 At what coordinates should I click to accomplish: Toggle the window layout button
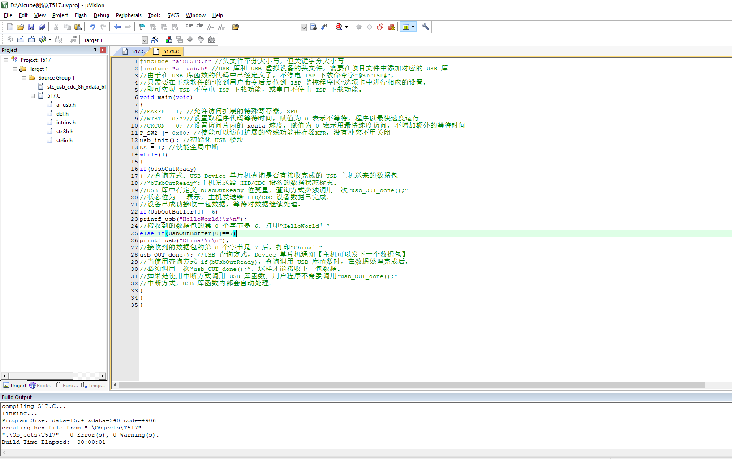406,27
